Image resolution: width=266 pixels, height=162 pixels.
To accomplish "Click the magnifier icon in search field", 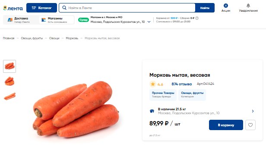I will point(64,8).
